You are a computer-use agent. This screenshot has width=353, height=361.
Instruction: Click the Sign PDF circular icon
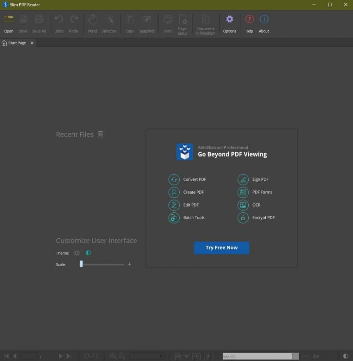(243, 179)
